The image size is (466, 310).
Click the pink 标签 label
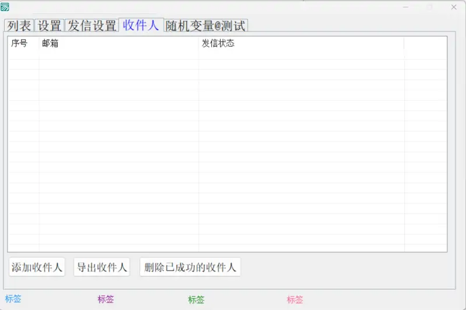click(295, 300)
